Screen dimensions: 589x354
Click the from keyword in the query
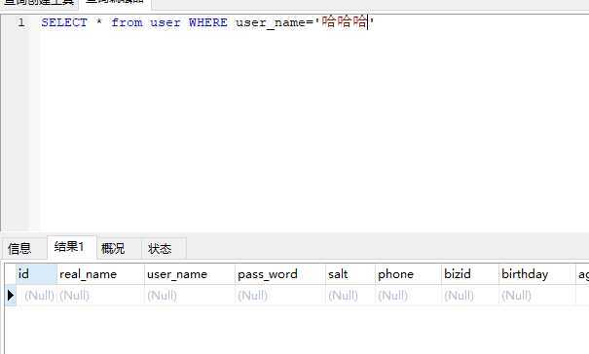[x=127, y=22]
